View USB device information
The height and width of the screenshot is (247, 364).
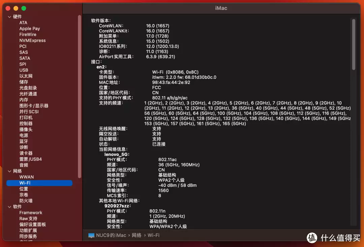[24, 70]
